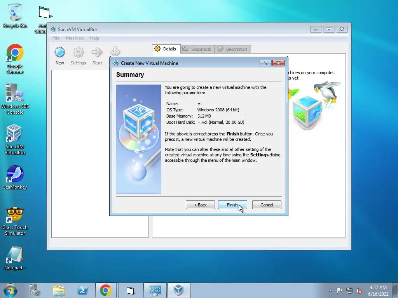Open the Machine menu in VirtualBox
This screenshot has width=398, height=298.
click(x=75, y=38)
